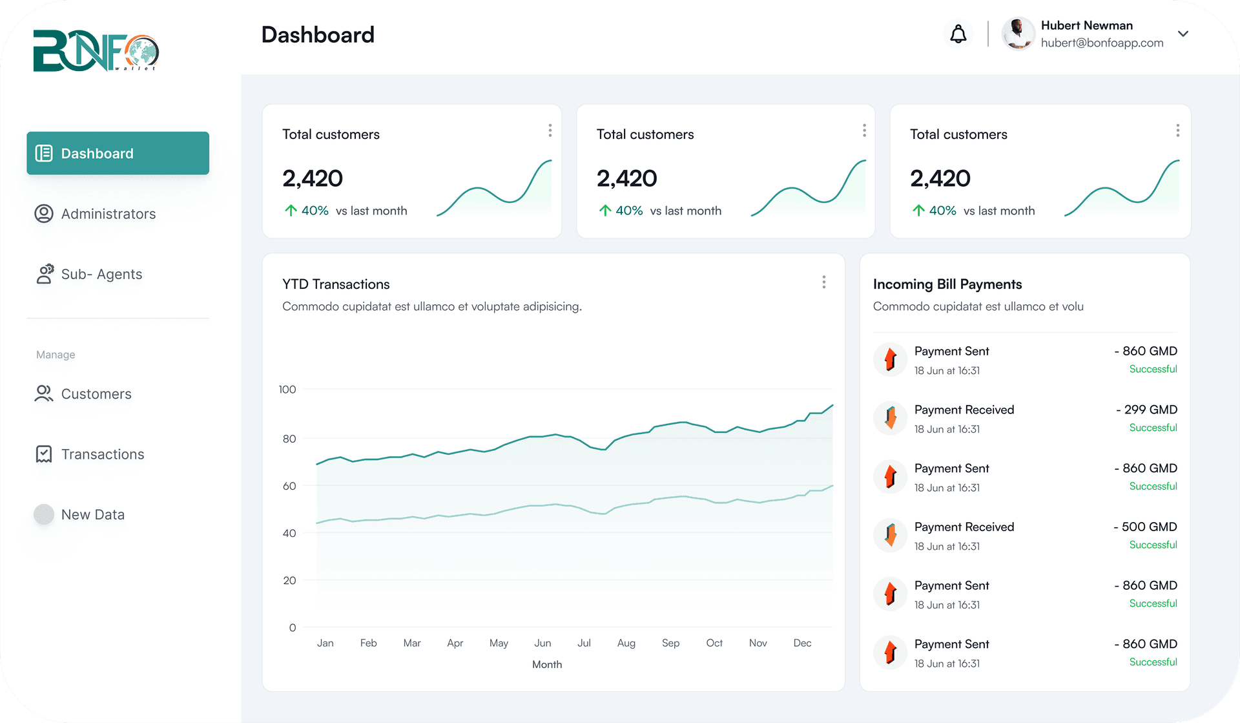Click the Administrators user circle icon
The image size is (1240, 723).
44,214
